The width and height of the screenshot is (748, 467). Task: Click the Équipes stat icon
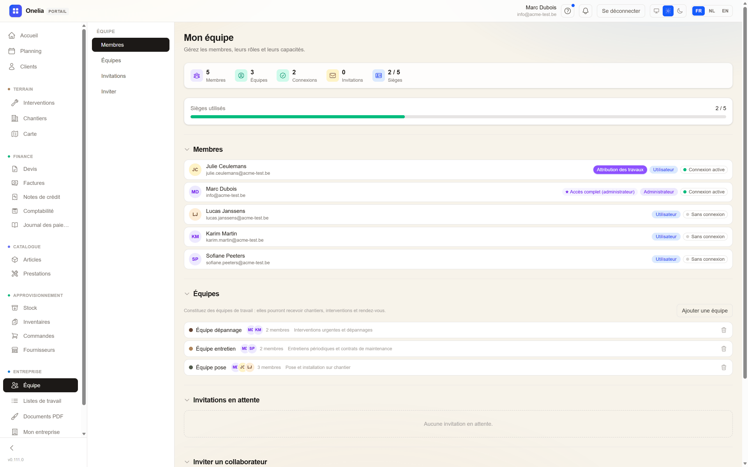click(241, 75)
